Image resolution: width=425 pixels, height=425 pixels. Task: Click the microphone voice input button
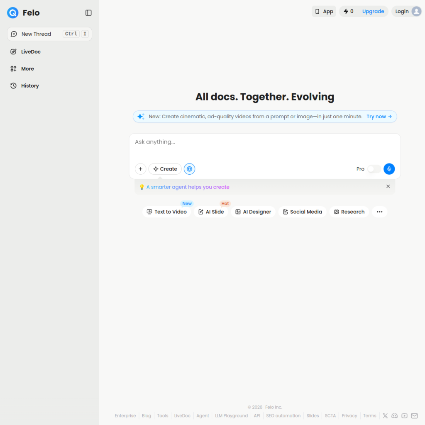[x=389, y=169]
